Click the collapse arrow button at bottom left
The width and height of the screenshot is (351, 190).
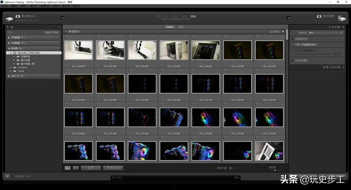[x=7, y=176]
